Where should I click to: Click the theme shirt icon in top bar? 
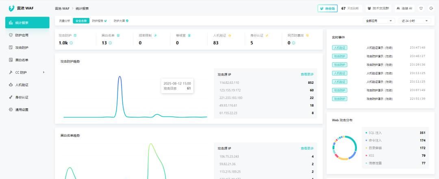421,9
